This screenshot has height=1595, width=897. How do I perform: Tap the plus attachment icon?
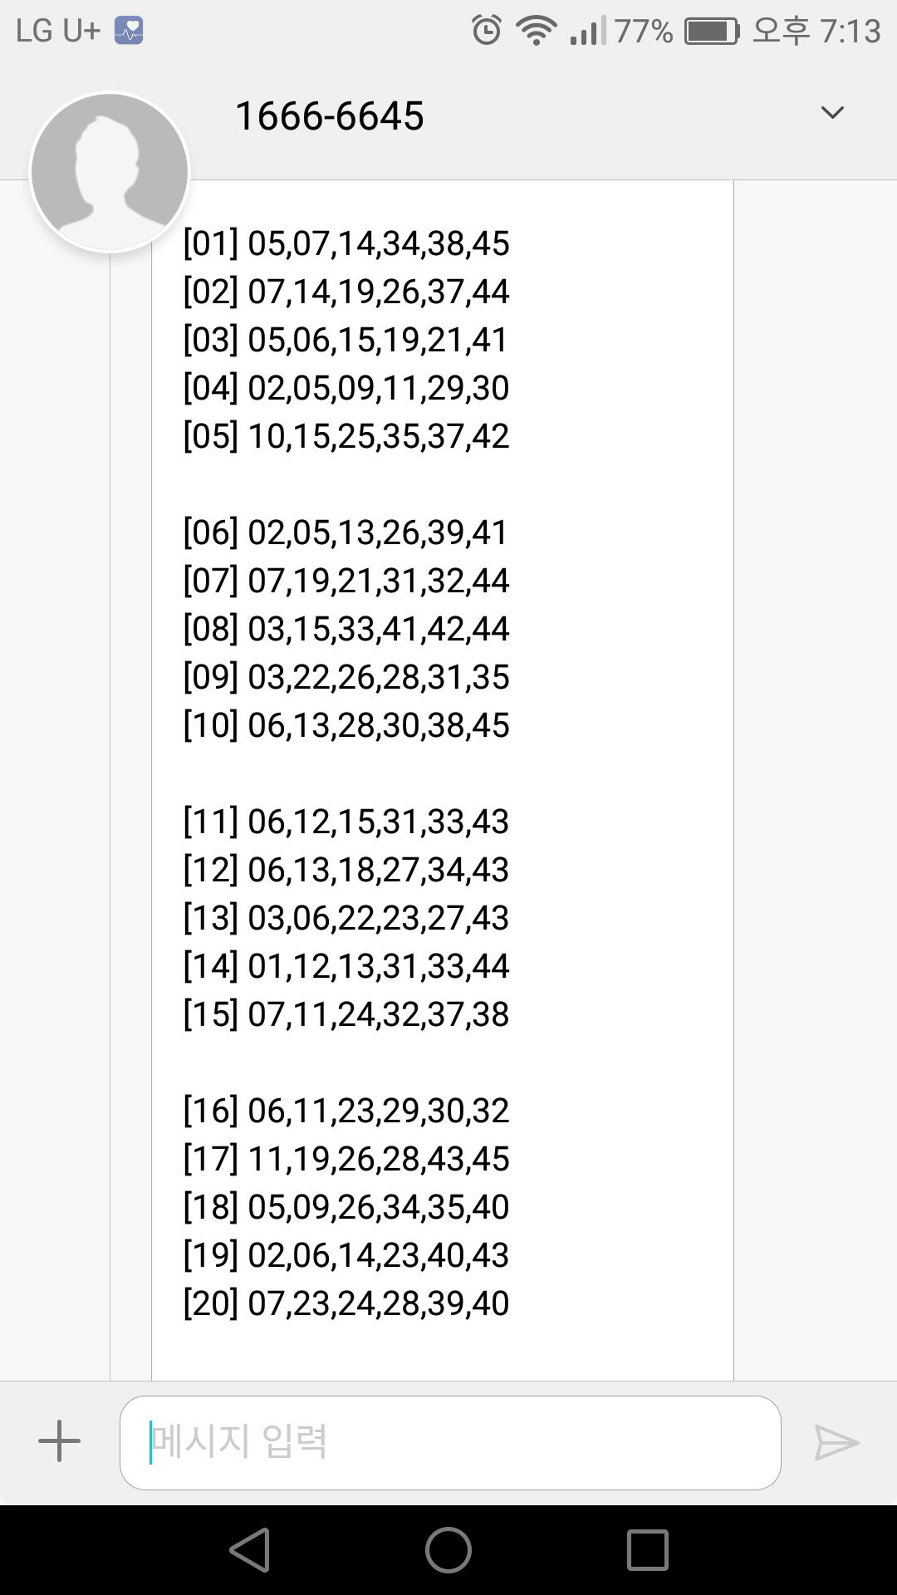(60, 1441)
